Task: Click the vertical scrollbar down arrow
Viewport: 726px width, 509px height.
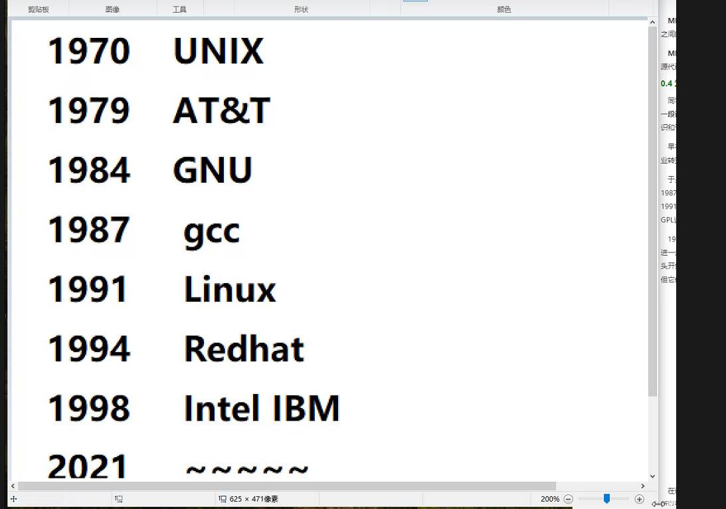Action: [652, 476]
